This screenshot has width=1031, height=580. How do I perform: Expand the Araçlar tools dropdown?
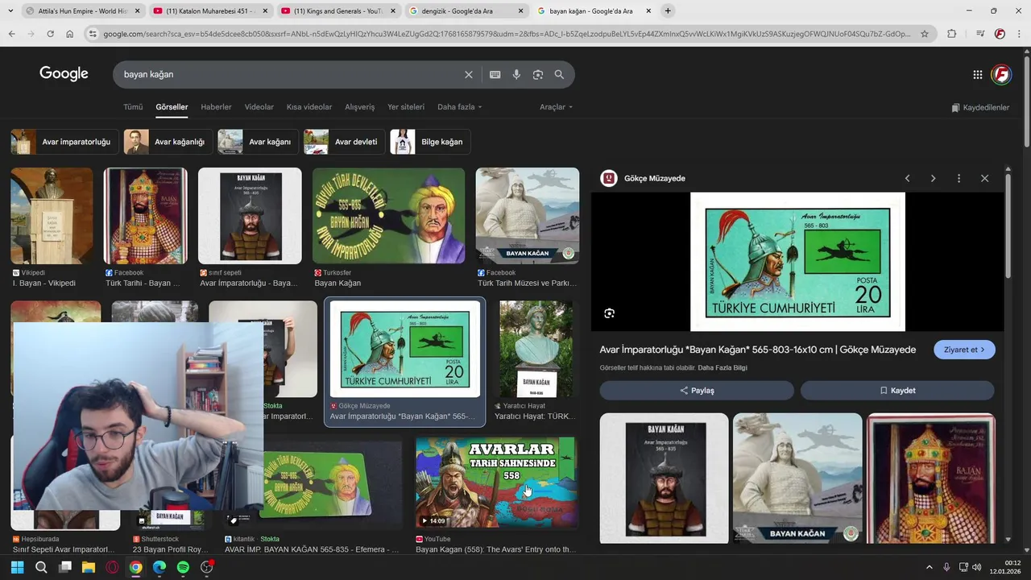click(x=557, y=107)
